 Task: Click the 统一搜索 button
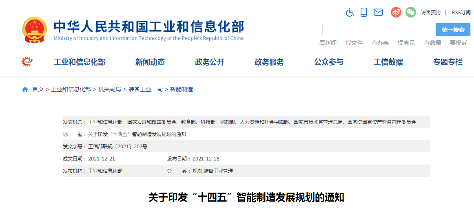pos(453,30)
